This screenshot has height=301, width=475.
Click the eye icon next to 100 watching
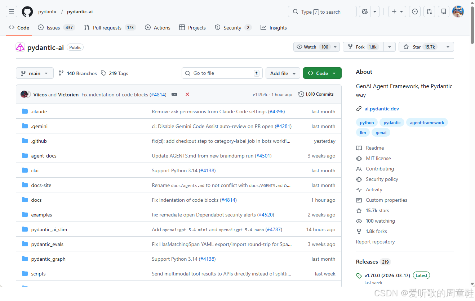click(359, 221)
